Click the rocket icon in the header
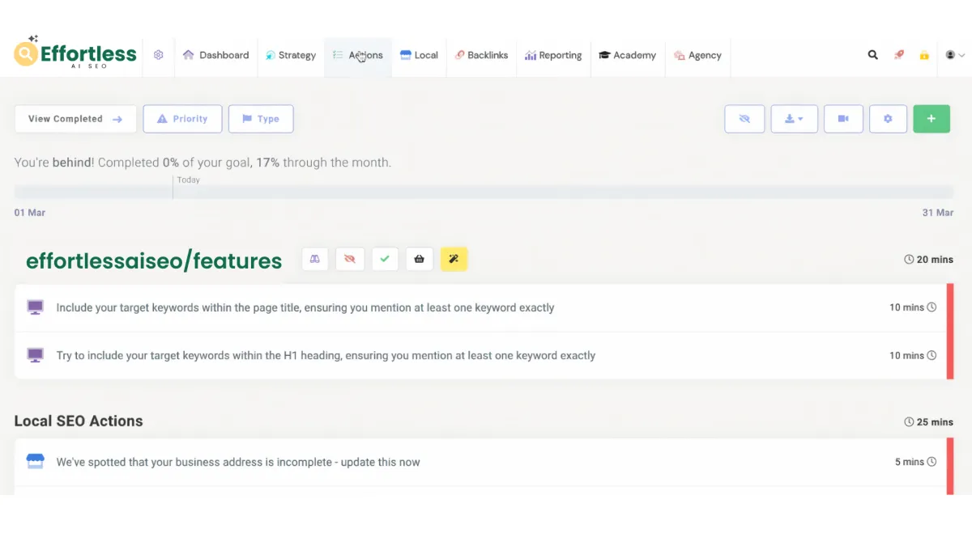Screen dimensions: 972x546 click(898, 55)
